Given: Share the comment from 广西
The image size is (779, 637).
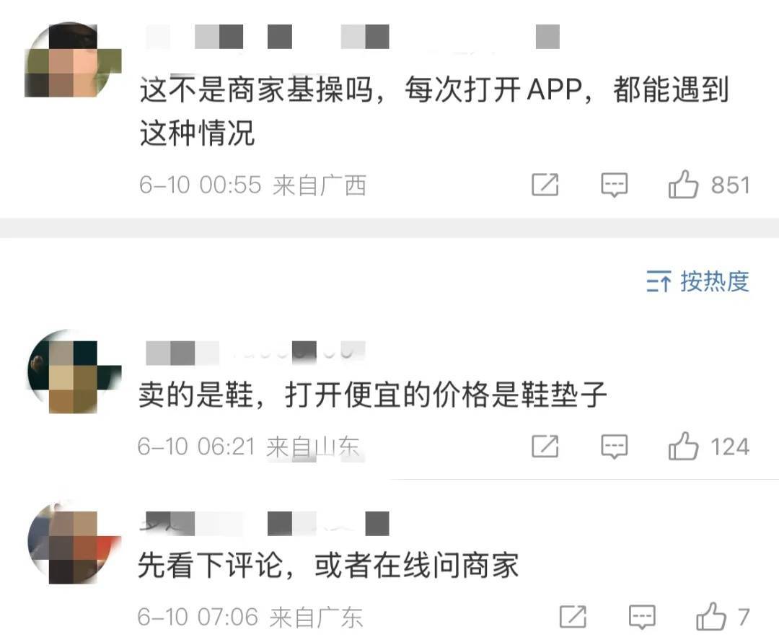Looking at the screenshot, I should tap(545, 185).
